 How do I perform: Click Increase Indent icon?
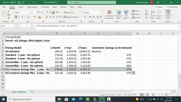(x=60, y=17)
